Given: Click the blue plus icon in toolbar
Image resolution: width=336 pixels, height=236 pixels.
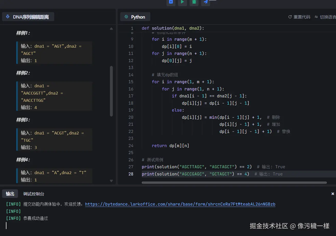Looking at the screenshot, I should point(171,2).
